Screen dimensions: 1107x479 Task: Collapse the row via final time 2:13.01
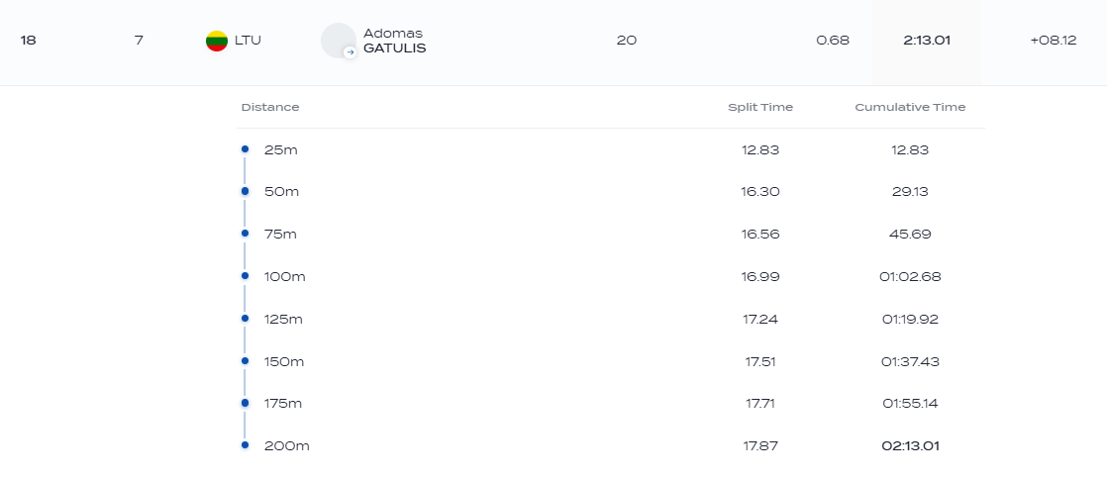click(x=926, y=41)
